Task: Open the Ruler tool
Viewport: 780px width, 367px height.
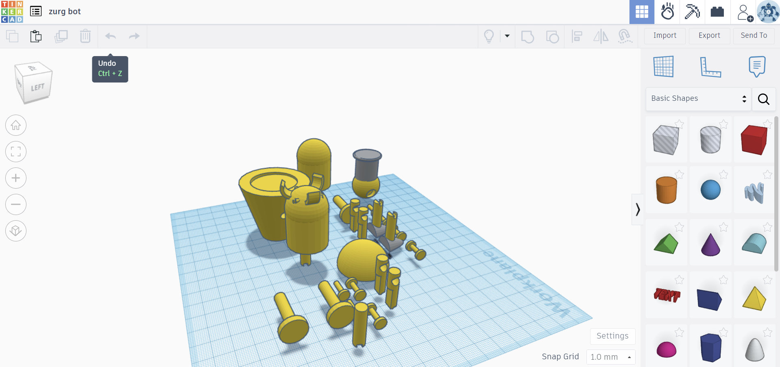Action: [710, 67]
